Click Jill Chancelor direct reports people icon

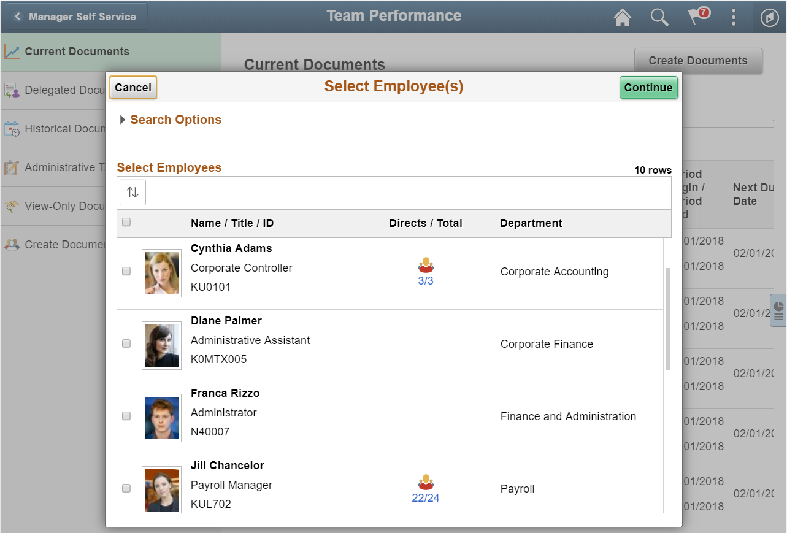(x=426, y=482)
